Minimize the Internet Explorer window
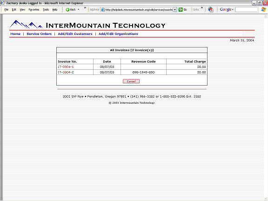Screen dimensions: 268x201 (x=255, y=3)
